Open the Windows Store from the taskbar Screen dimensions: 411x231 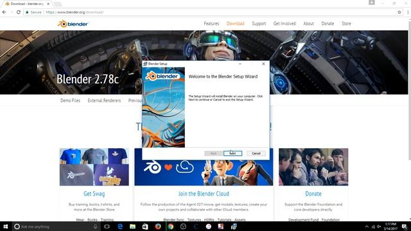[x=145, y=227]
